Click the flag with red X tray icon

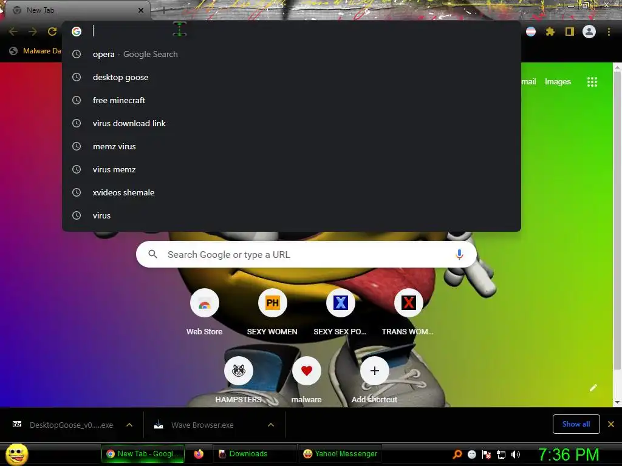point(487,454)
